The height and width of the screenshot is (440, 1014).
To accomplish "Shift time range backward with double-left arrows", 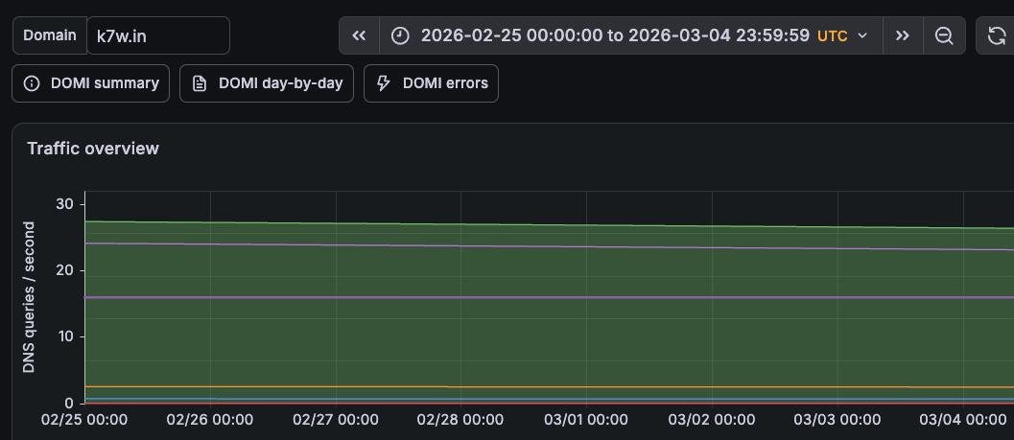I will tap(359, 35).
